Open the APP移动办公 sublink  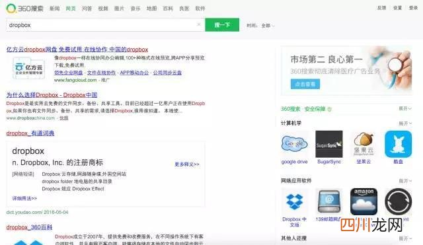coord(134,73)
